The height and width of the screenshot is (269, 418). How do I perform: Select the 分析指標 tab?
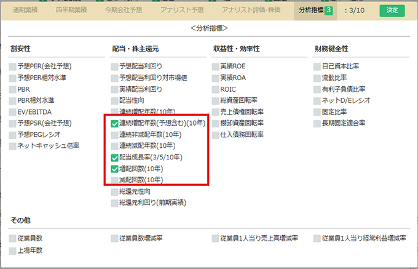[315, 10]
